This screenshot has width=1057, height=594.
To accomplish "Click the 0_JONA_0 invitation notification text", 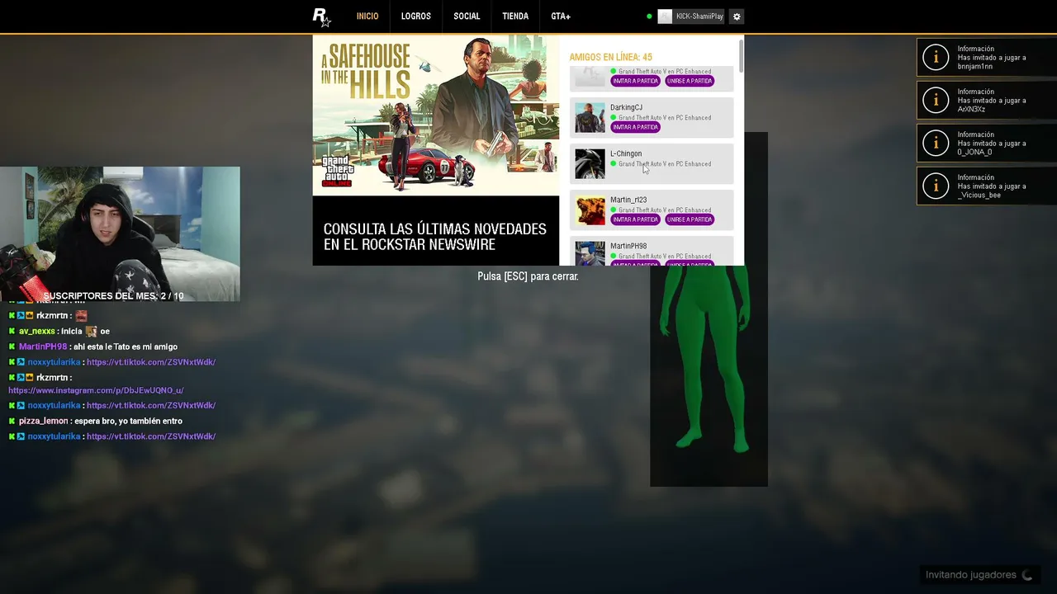I will coord(992,144).
